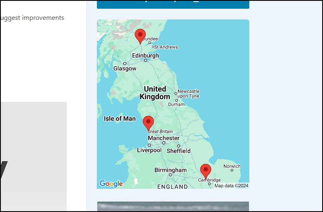
Task: Click the Newcastle upon Tyne label
Action: coord(188,94)
